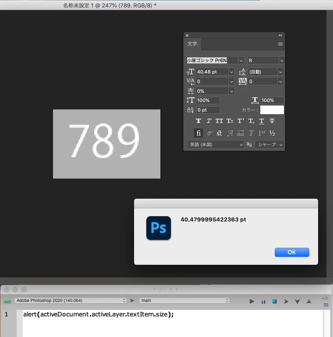The image size is (333, 337).
Task: Toggle Strikethrough text style
Action: [x=272, y=121]
